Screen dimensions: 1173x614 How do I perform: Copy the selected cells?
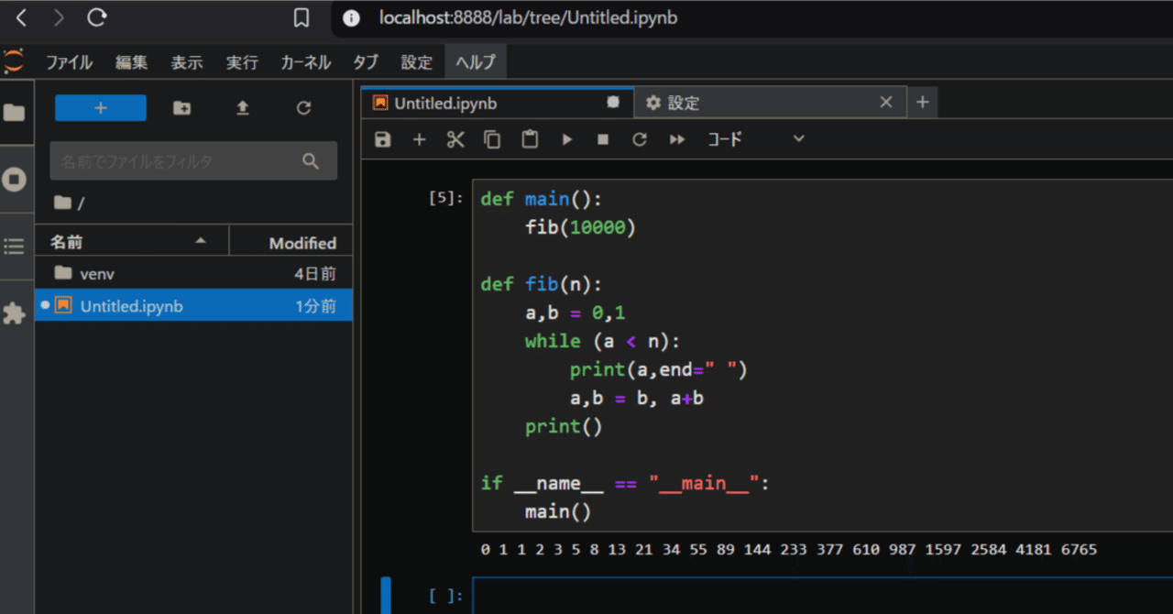pyautogui.click(x=492, y=139)
